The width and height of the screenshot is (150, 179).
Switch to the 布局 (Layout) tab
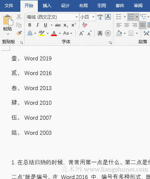point(84,6)
